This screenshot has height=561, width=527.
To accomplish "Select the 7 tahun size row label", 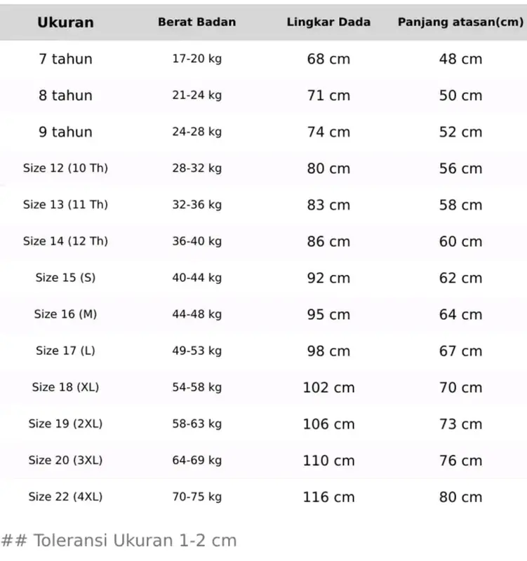I will point(65,59).
